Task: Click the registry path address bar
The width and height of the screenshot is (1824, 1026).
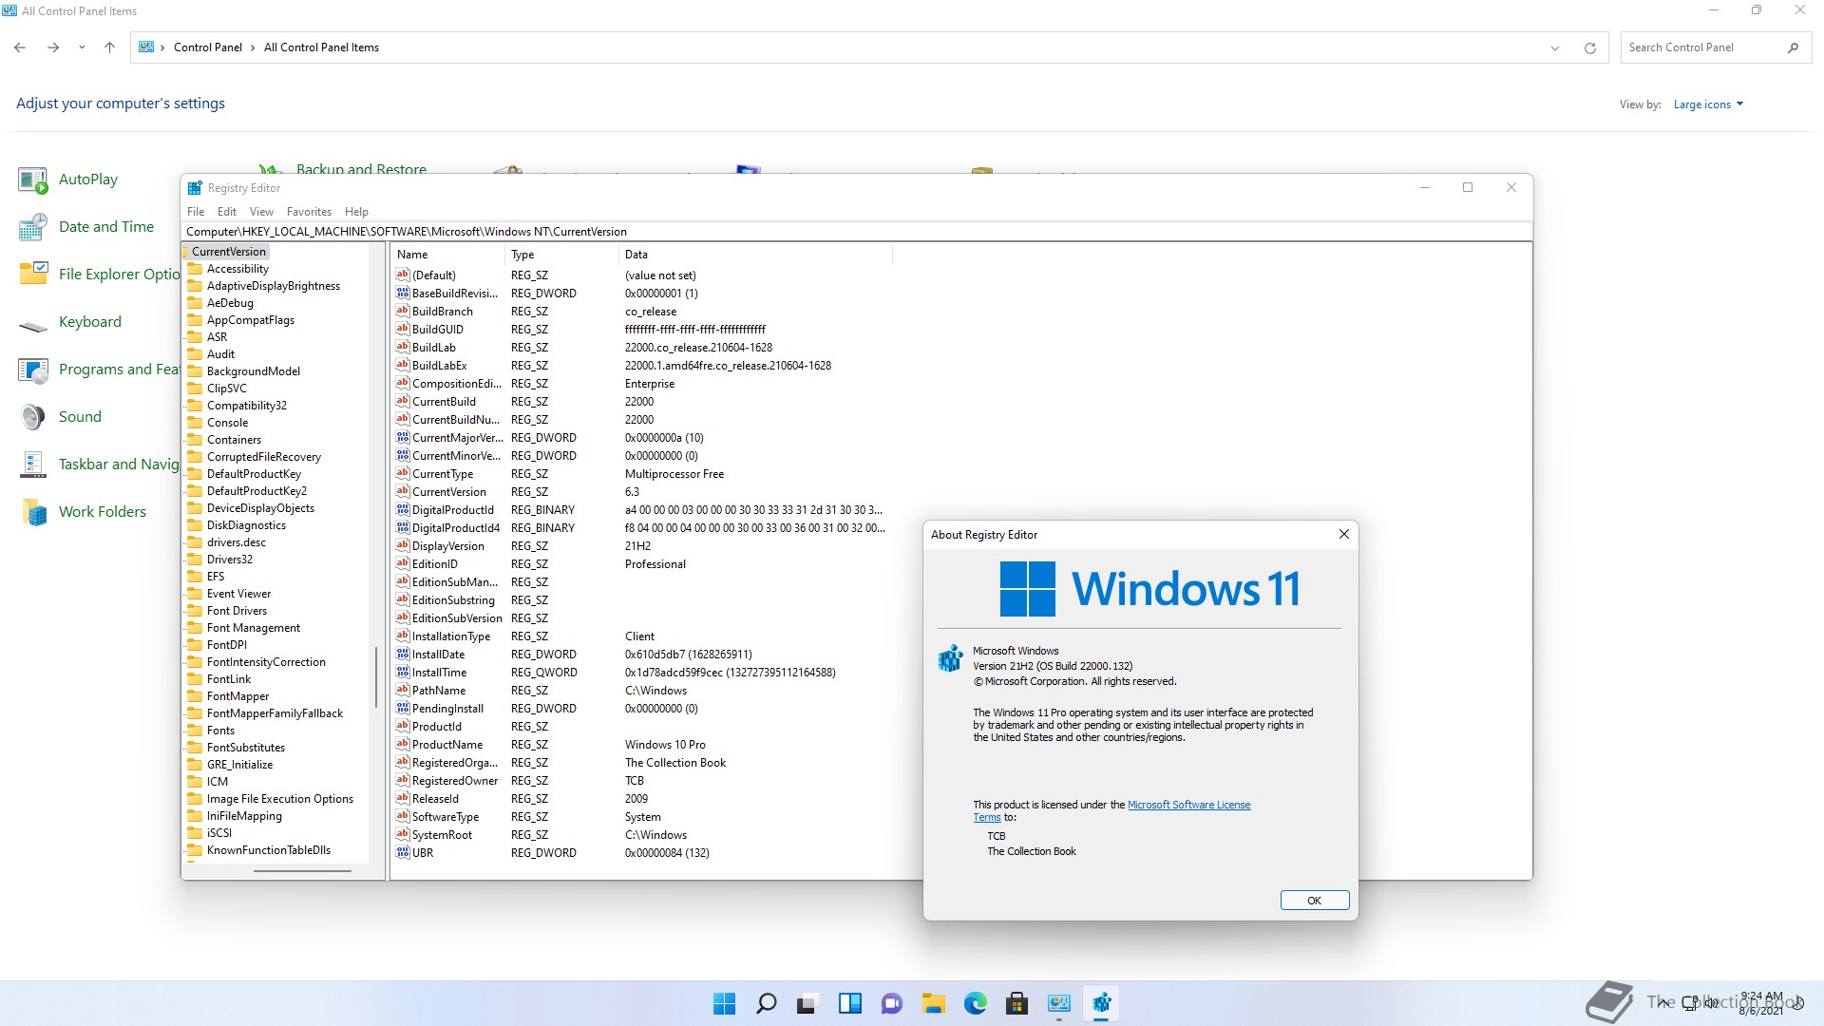Action: (855, 232)
